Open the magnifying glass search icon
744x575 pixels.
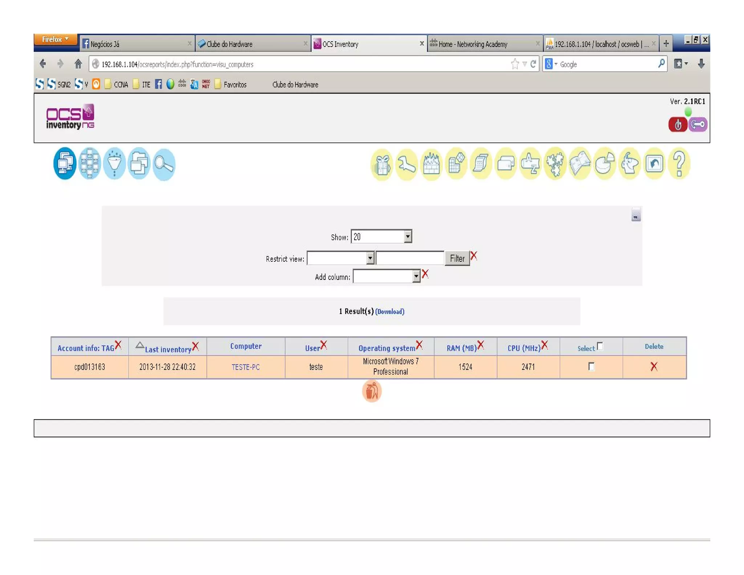pyautogui.click(x=164, y=164)
